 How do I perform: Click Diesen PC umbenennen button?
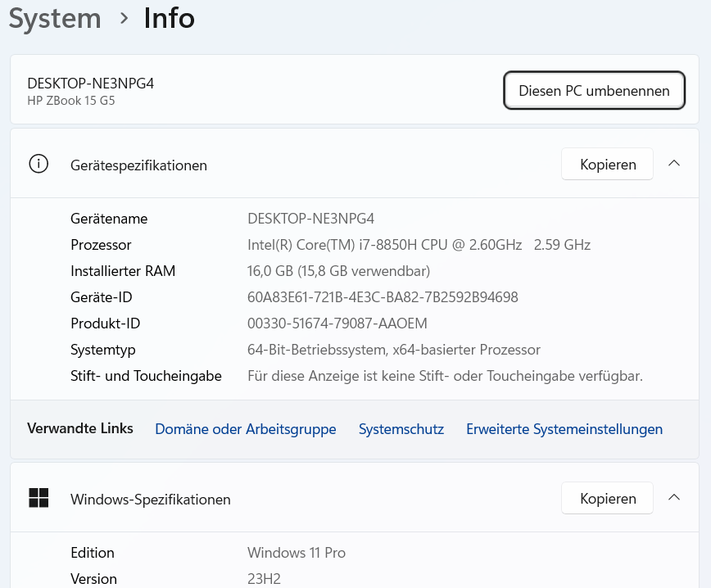point(594,90)
